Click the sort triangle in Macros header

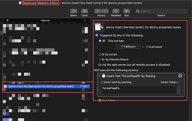click(x=85, y=20)
